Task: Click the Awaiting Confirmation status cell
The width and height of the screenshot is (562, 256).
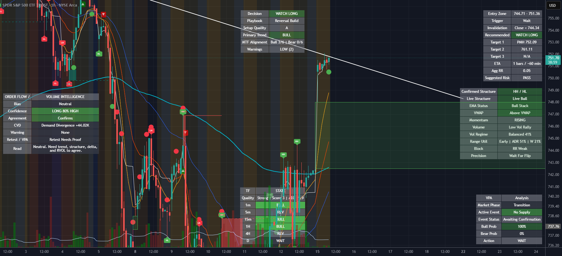Action: click(522, 219)
